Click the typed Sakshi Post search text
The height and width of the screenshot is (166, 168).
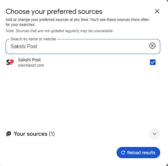[24, 46]
